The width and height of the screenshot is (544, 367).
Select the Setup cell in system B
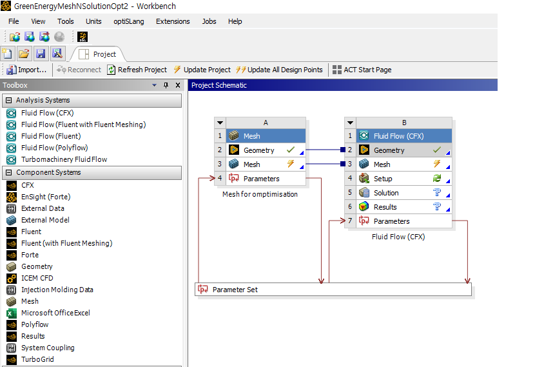(x=404, y=179)
